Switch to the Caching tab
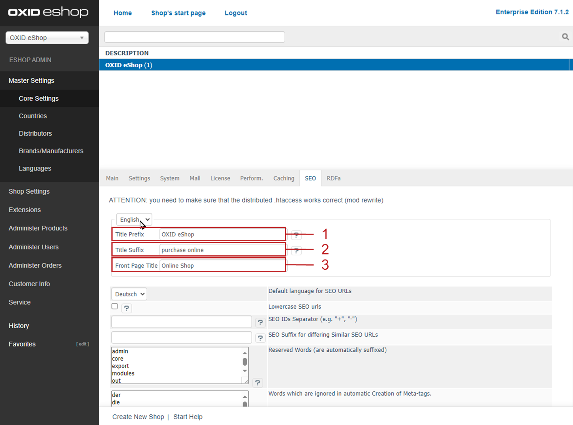Screen dimensions: 573x425 click(284, 178)
